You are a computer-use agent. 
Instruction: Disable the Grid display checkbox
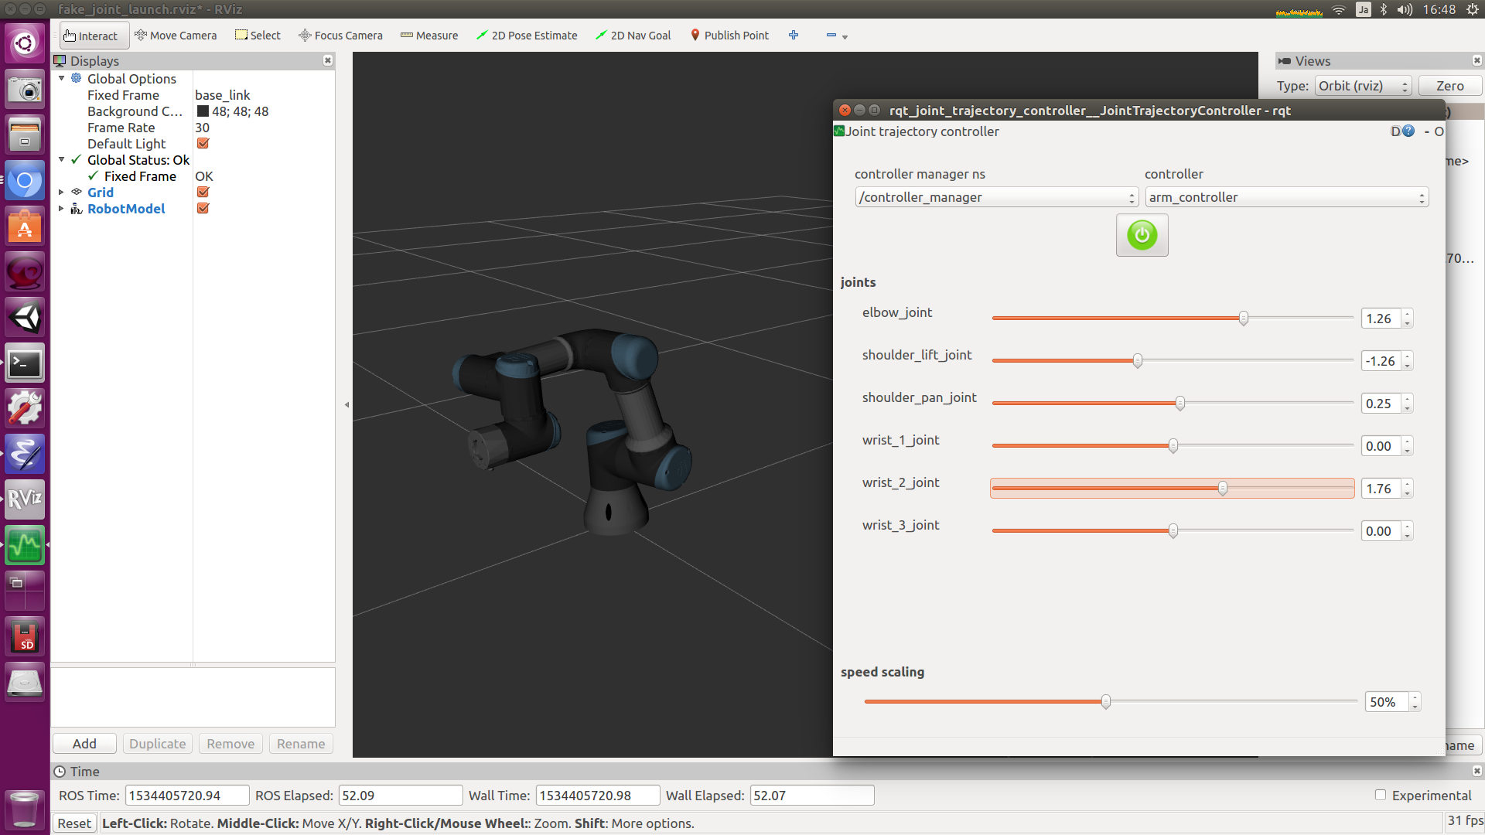coord(203,193)
